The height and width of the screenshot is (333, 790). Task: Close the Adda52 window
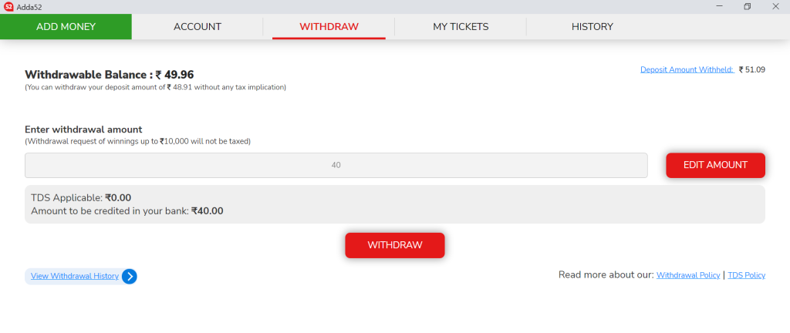click(x=775, y=6)
